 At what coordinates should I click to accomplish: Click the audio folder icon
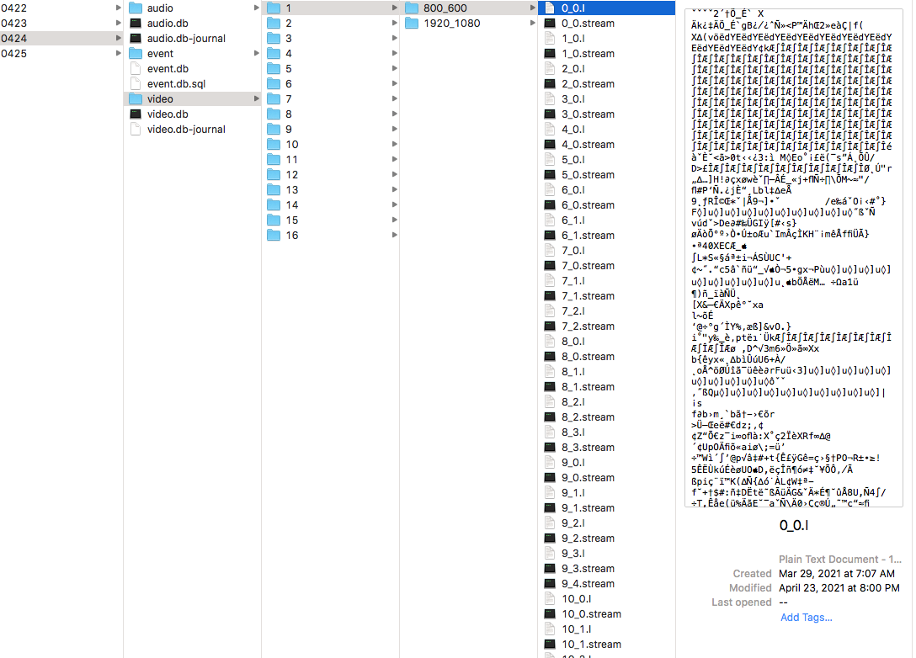tap(136, 8)
